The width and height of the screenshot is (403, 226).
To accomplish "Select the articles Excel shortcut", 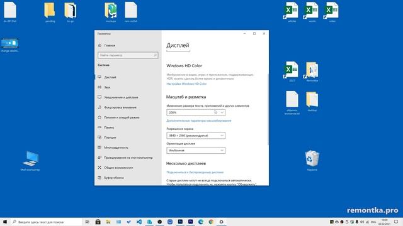I will (x=292, y=12).
